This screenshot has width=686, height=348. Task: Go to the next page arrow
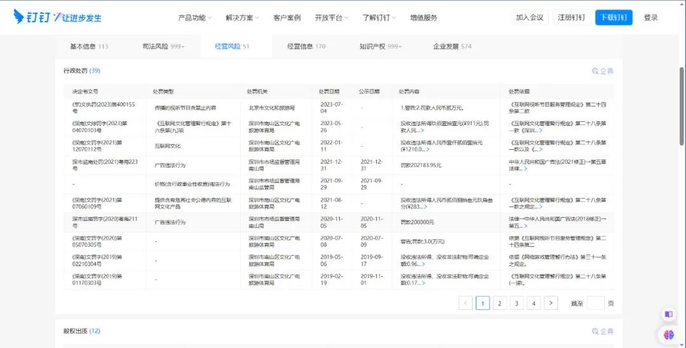click(x=551, y=303)
